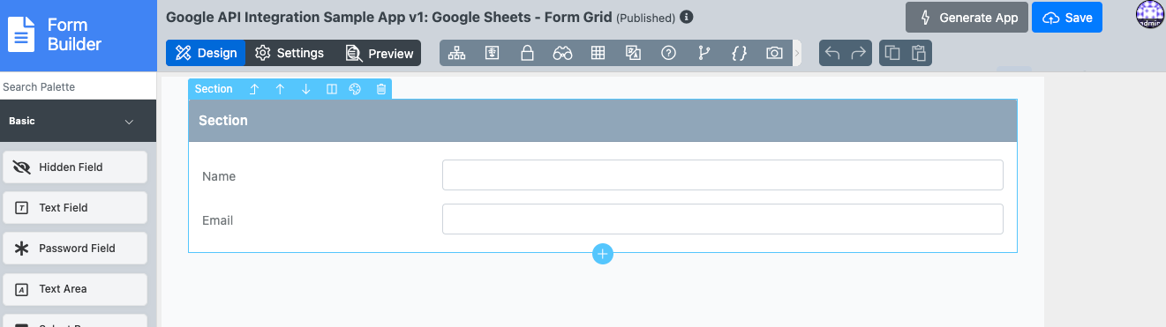Click the table grid toolbar icon
The width and height of the screenshot is (1166, 327).
click(598, 53)
